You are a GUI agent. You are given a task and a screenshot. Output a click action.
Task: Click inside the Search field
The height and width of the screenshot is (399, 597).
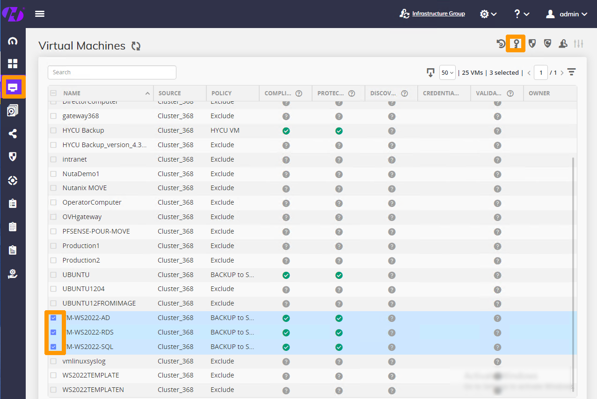tap(111, 72)
